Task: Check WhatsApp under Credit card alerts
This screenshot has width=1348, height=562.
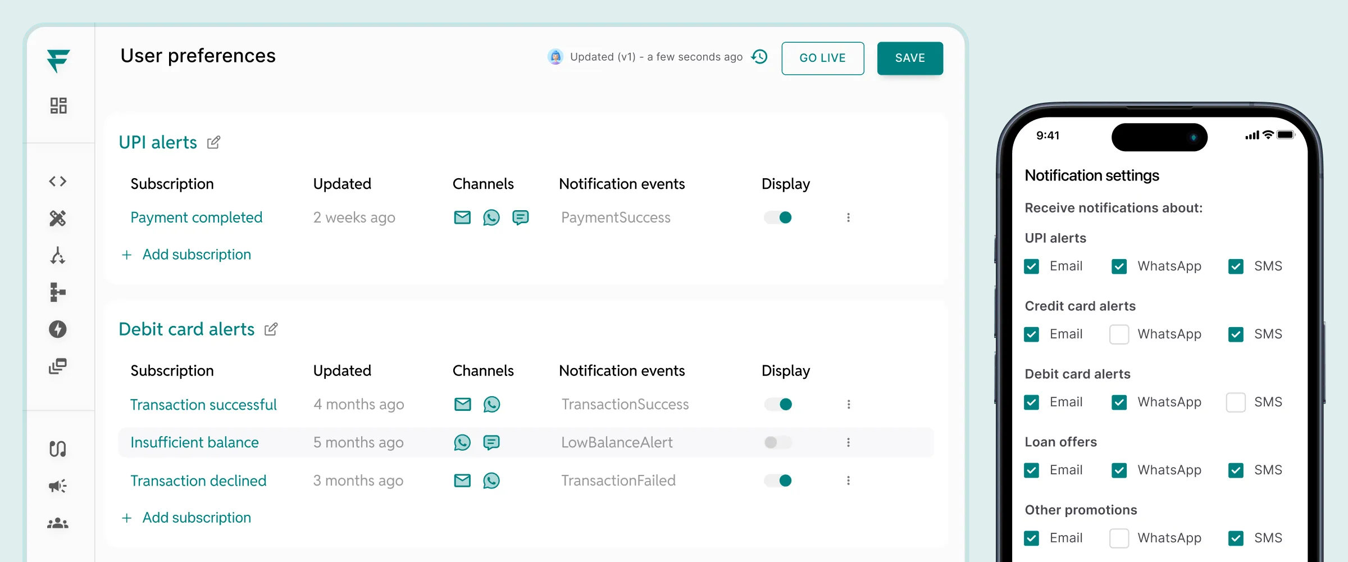Action: [1119, 334]
